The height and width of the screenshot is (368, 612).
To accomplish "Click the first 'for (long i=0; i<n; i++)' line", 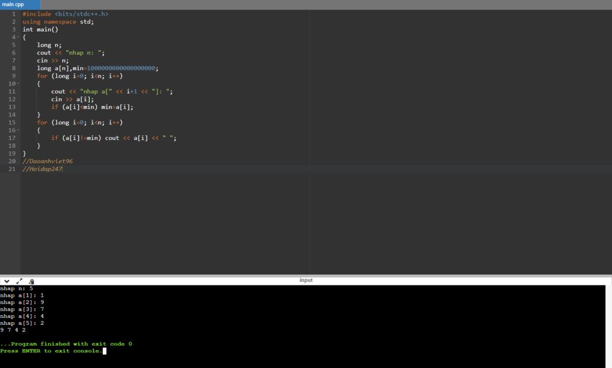I will pos(79,76).
